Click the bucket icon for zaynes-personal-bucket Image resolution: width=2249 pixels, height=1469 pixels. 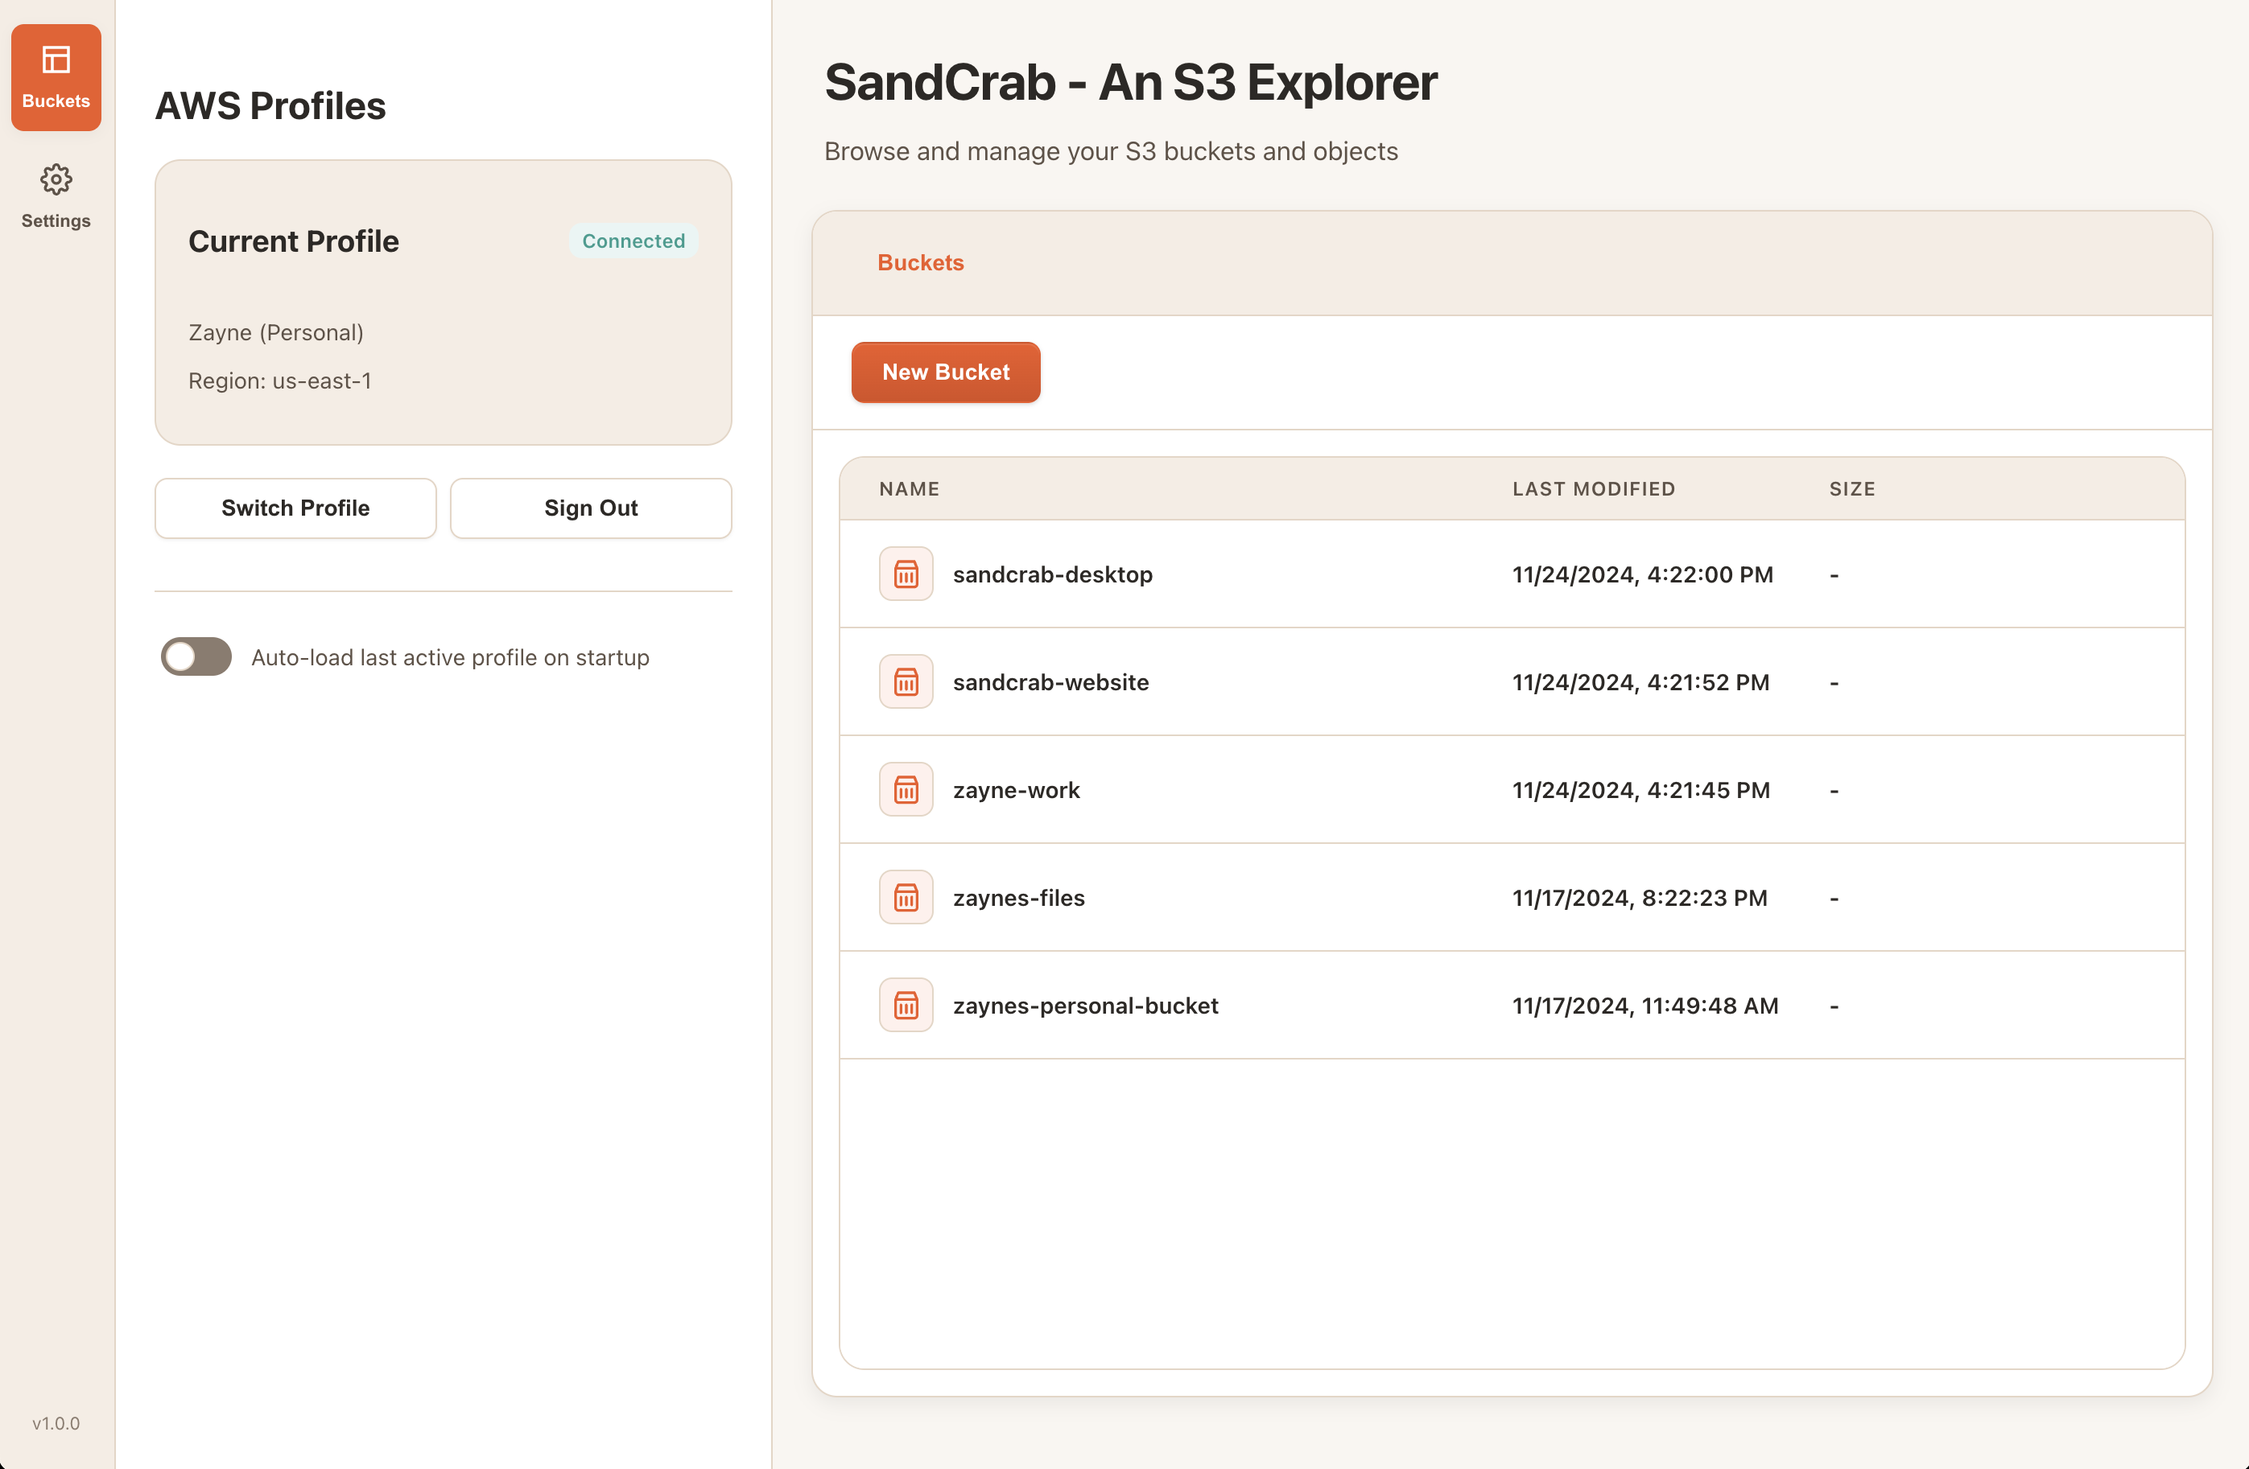(x=906, y=1004)
